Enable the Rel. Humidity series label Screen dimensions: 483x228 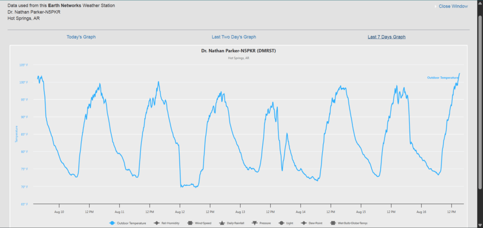coord(170,223)
